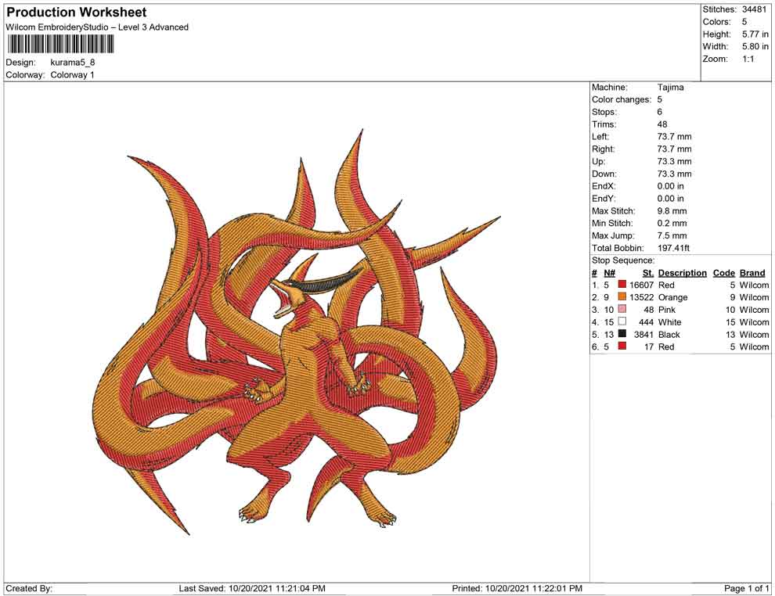Select the stitch count 16607 for Red
The height and width of the screenshot is (596, 775).
tap(642, 285)
